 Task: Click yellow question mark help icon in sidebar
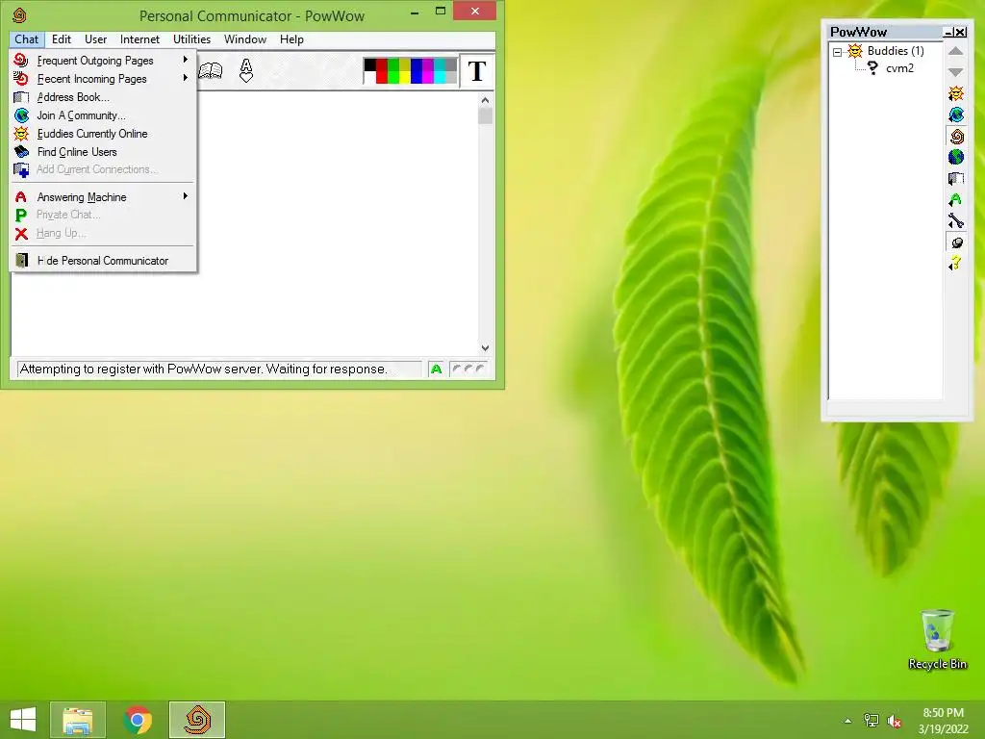(x=955, y=263)
